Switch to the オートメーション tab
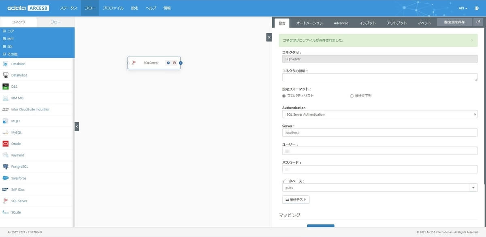This screenshot has height=237, width=486. [x=309, y=23]
